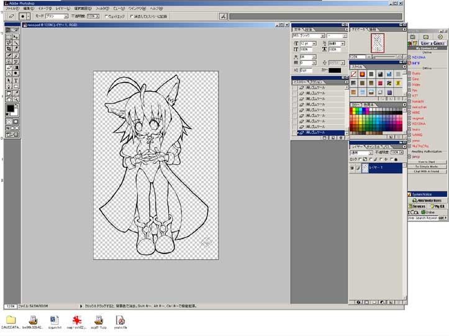Open the イメージ (Image) menu
Image resolution: width=449 pixels, height=336 pixels.
(45, 9)
